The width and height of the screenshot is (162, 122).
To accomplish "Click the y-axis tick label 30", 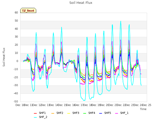I will tap(16, 37).
